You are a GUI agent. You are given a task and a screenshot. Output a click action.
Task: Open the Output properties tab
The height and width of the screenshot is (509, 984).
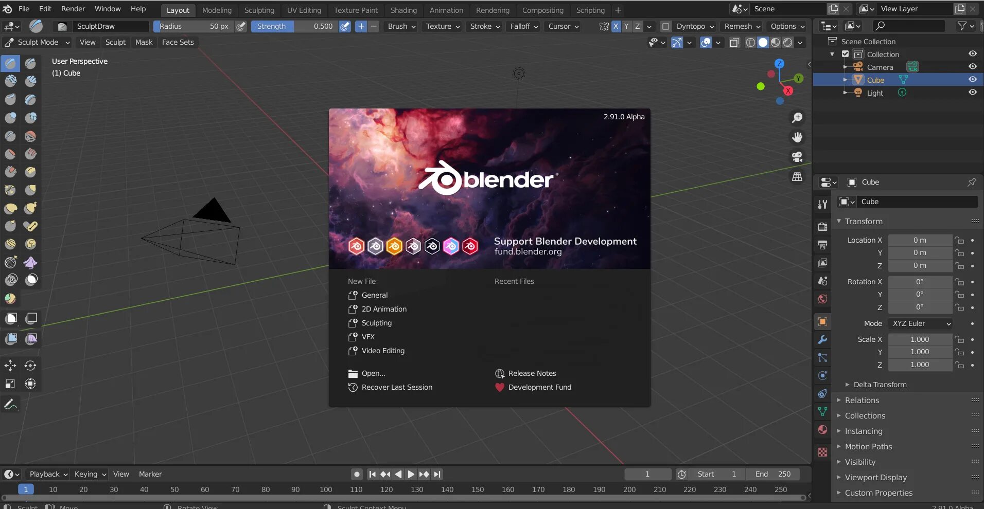tap(822, 245)
